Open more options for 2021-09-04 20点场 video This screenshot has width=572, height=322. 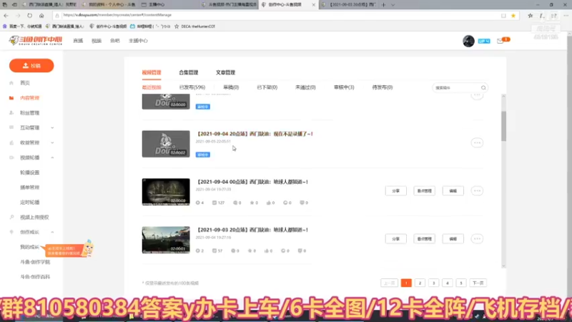pyautogui.click(x=477, y=142)
